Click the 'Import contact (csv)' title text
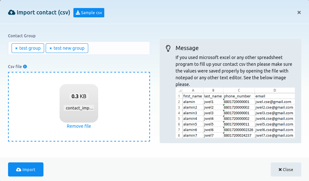This screenshot has width=309, height=181. point(43,13)
